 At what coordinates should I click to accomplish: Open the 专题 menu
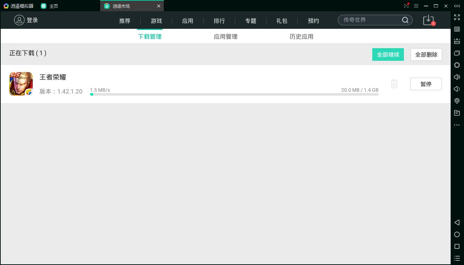[251, 21]
